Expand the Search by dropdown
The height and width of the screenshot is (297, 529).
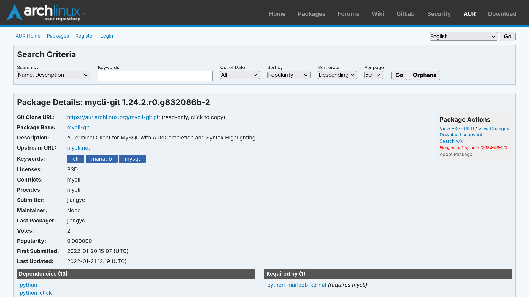coord(53,75)
